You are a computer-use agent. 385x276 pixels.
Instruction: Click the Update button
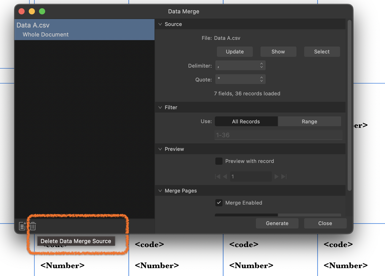click(235, 52)
